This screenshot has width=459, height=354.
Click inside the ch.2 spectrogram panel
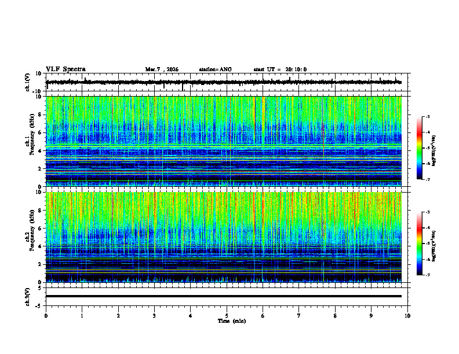[224, 237]
